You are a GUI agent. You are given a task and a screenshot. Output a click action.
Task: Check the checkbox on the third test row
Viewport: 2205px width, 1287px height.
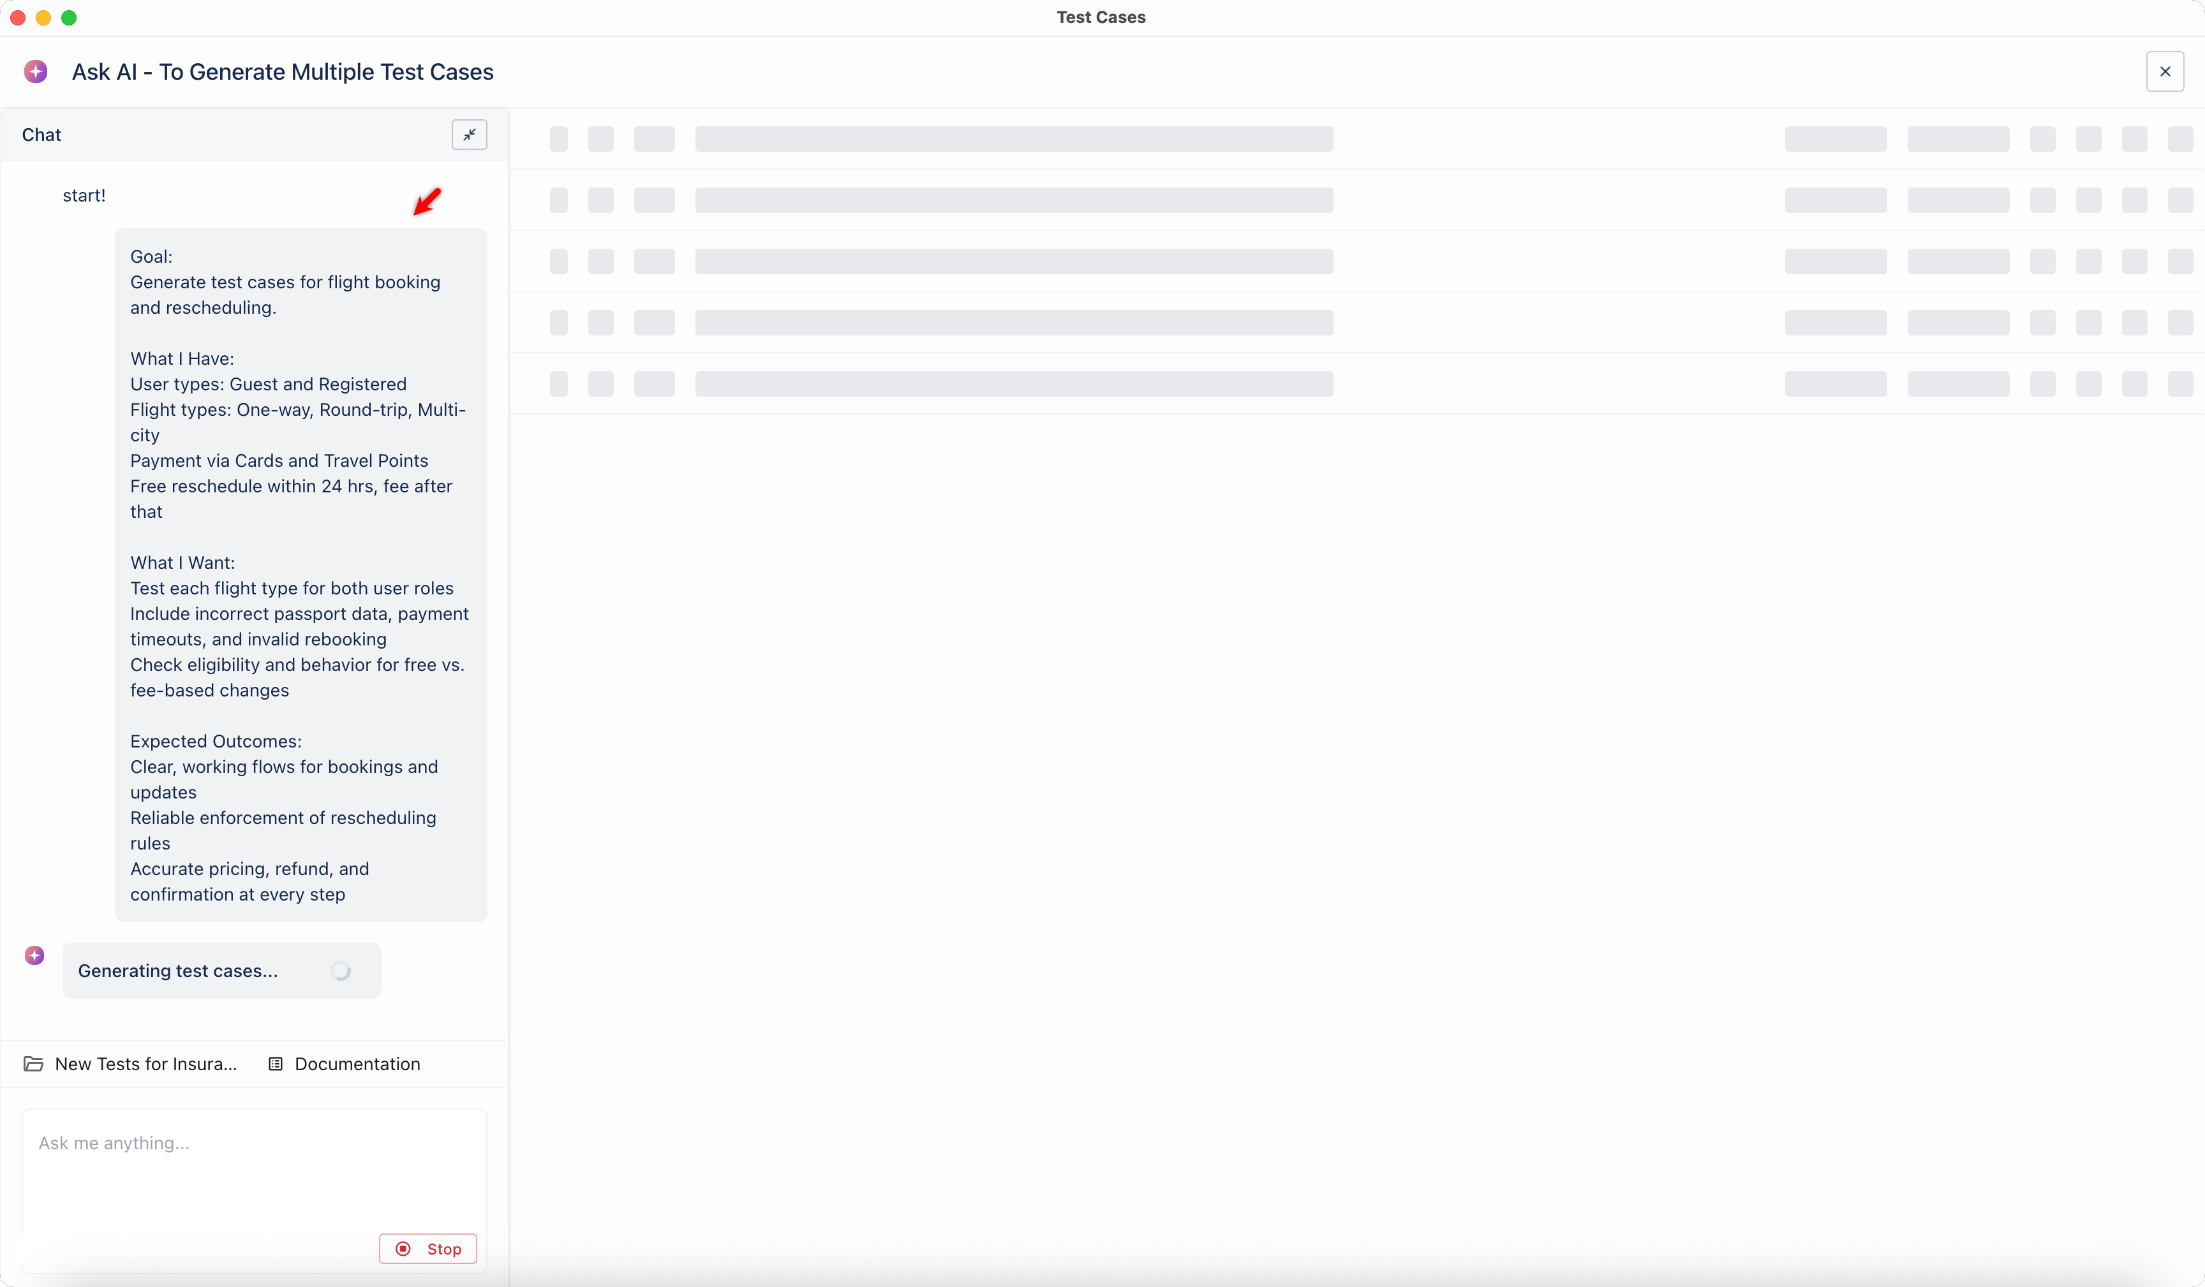(560, 261)
